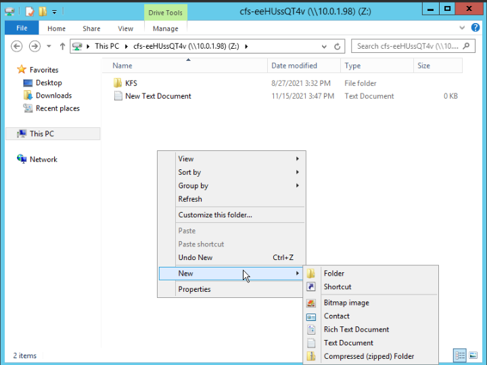Open the View submenu in context menu

231,159
